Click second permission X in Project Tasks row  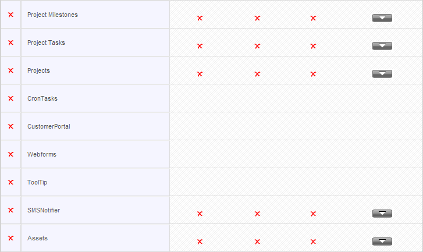tap(257, 46)
